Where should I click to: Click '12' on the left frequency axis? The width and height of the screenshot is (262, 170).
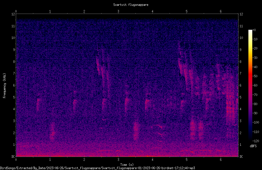pos(13,14)
